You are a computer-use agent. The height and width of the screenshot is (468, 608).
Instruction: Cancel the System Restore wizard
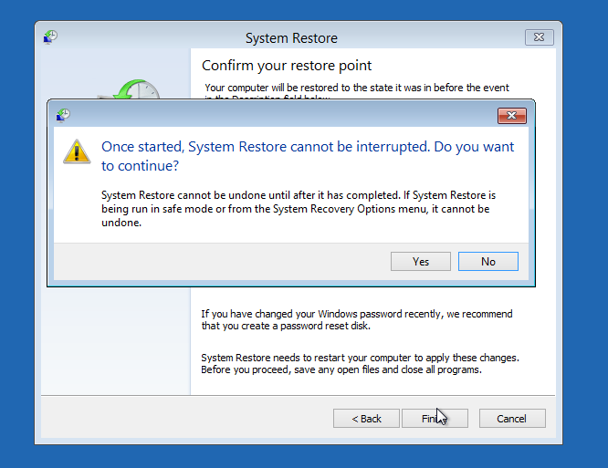point(511,419)
